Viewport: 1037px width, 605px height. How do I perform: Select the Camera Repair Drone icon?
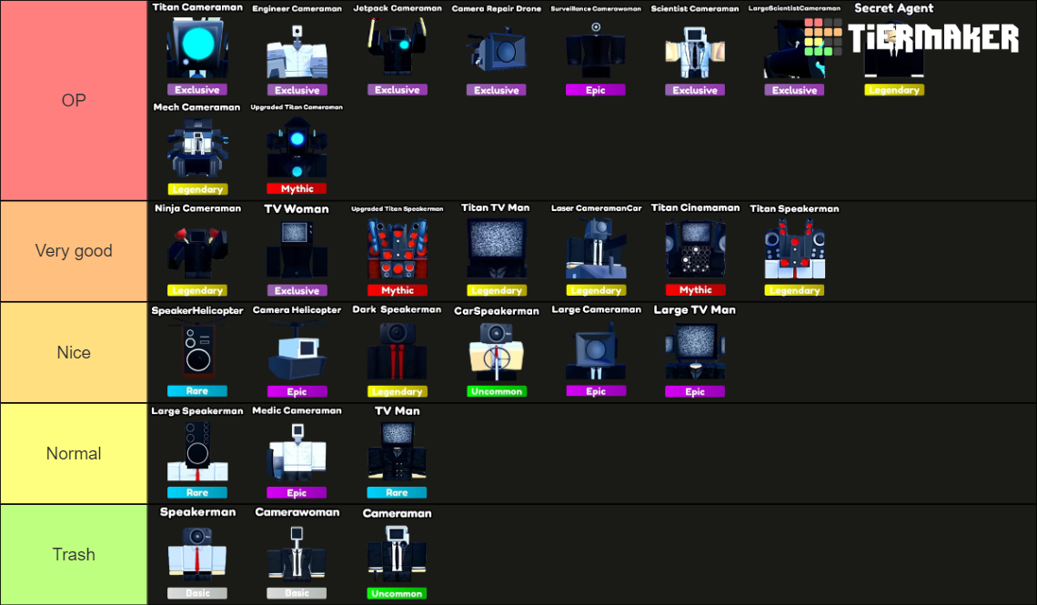tap(496, 51)
